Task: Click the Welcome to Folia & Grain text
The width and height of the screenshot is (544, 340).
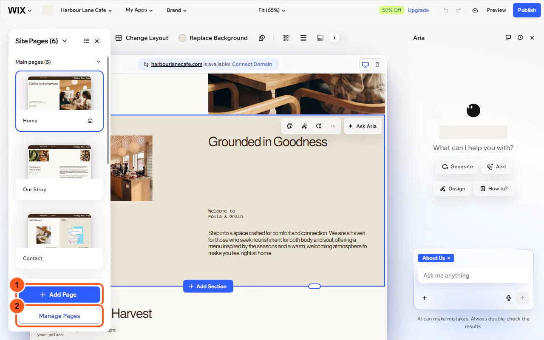Action: click(x=226, y=214)
